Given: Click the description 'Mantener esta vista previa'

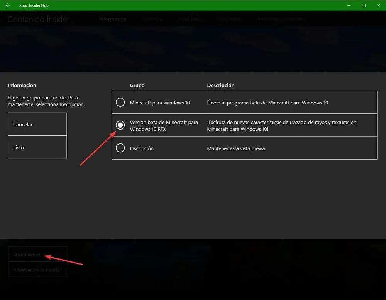Looking at the screenshot, I should (236, 148).
